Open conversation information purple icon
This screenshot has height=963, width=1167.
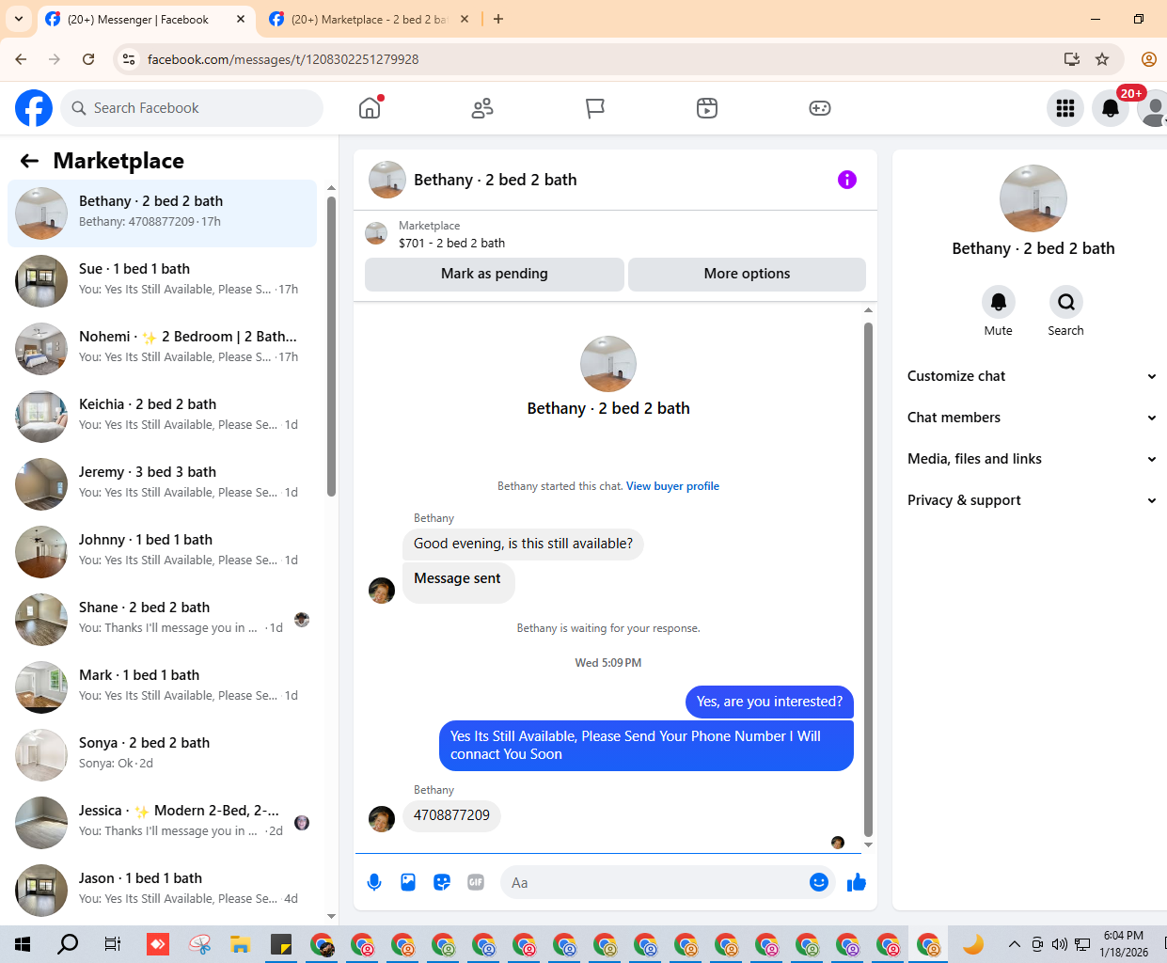click(847, 180)
